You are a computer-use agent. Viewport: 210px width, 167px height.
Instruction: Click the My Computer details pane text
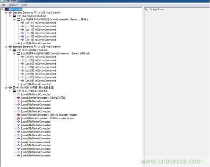(154, 9)
